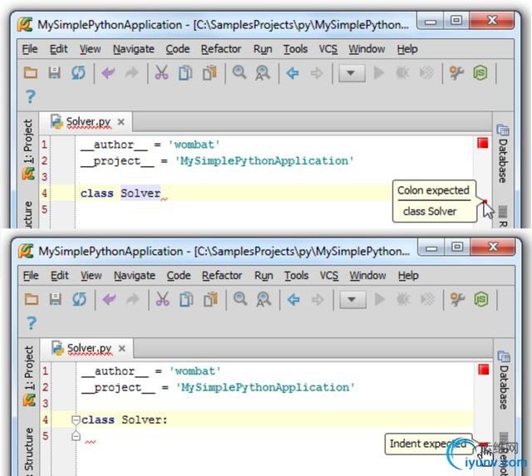This screenshot has height=476, width=532.
Task: Open the Help menu in the lower window
Action: point(408,276)
